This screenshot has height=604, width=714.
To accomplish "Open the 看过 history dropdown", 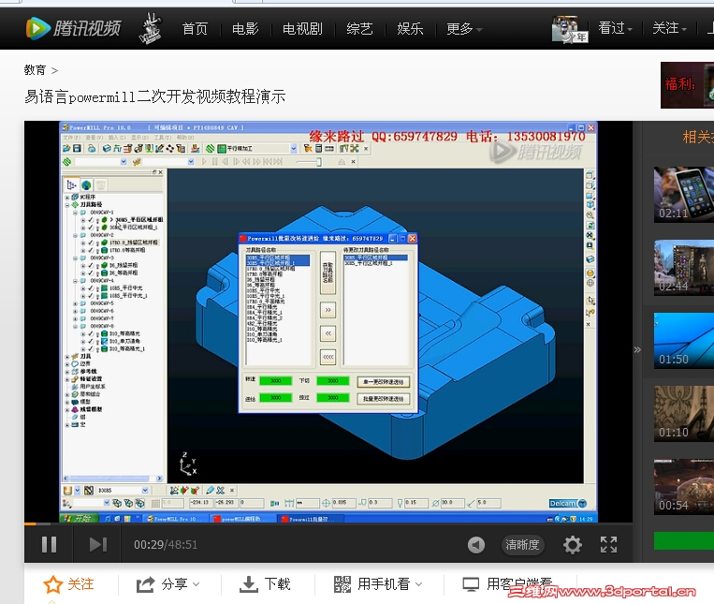I will click(615, 28).
